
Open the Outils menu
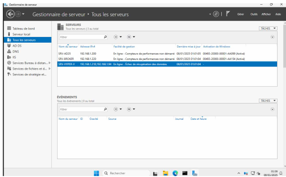(254, 14)
